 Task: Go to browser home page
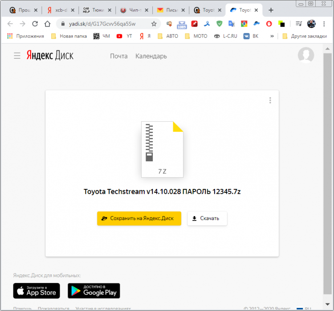[48, 24]
